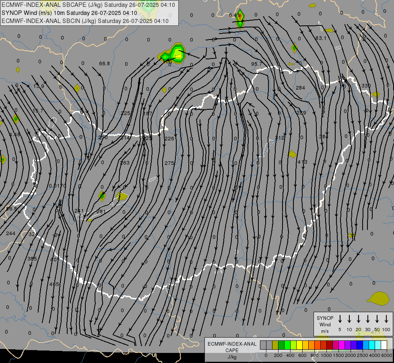Click the 0.0170 value on the map

tap(57, 186)
